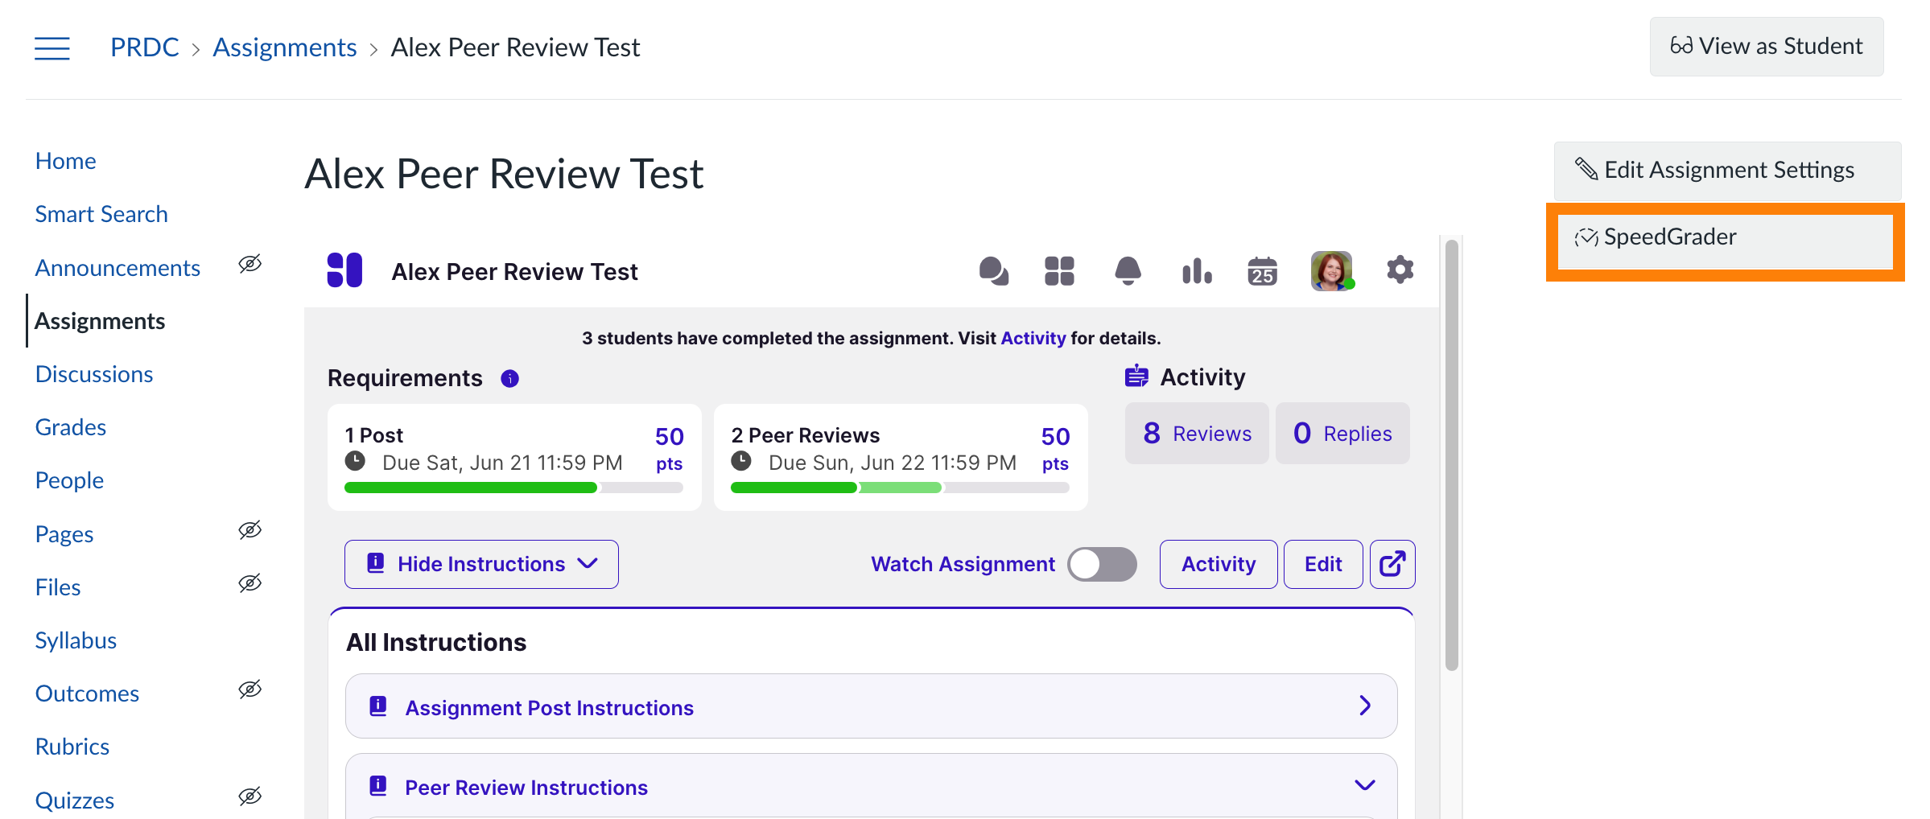This screenshot has width=1930, height=819.
Task: Go to Grades from the sidebar
Action: coord(69,426)
